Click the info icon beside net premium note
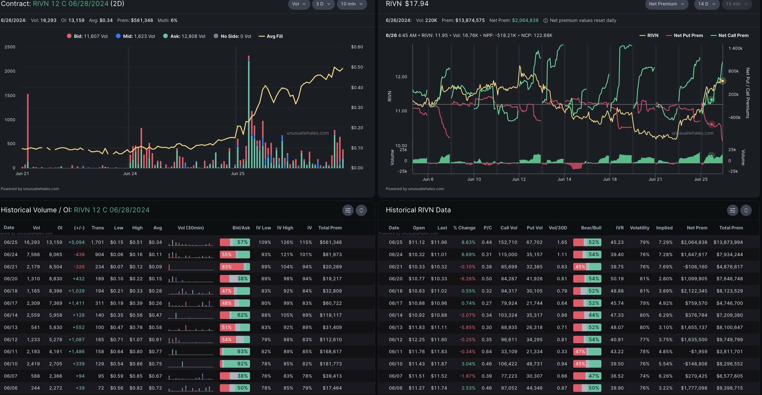Screen dimensions: 762x395 click(545, 20)
